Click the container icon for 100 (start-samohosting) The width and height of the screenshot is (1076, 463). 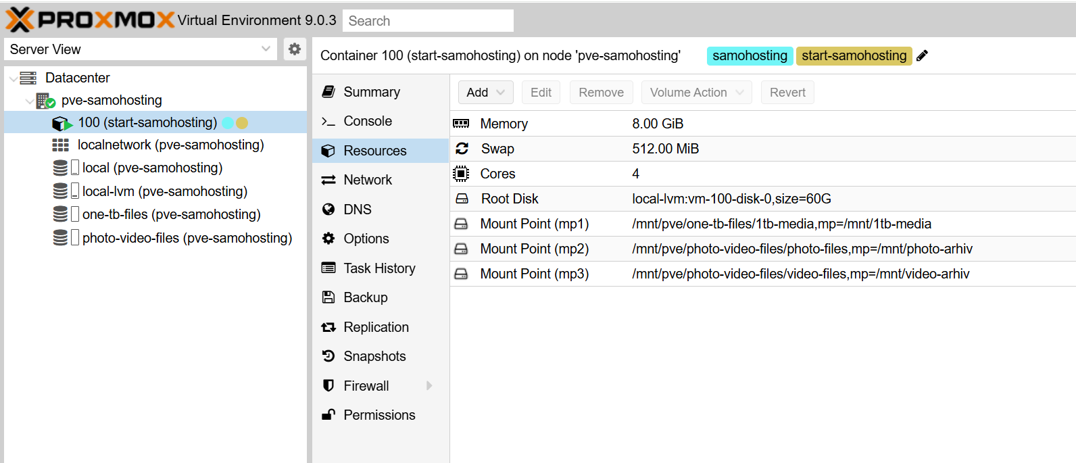click(62, 123)
